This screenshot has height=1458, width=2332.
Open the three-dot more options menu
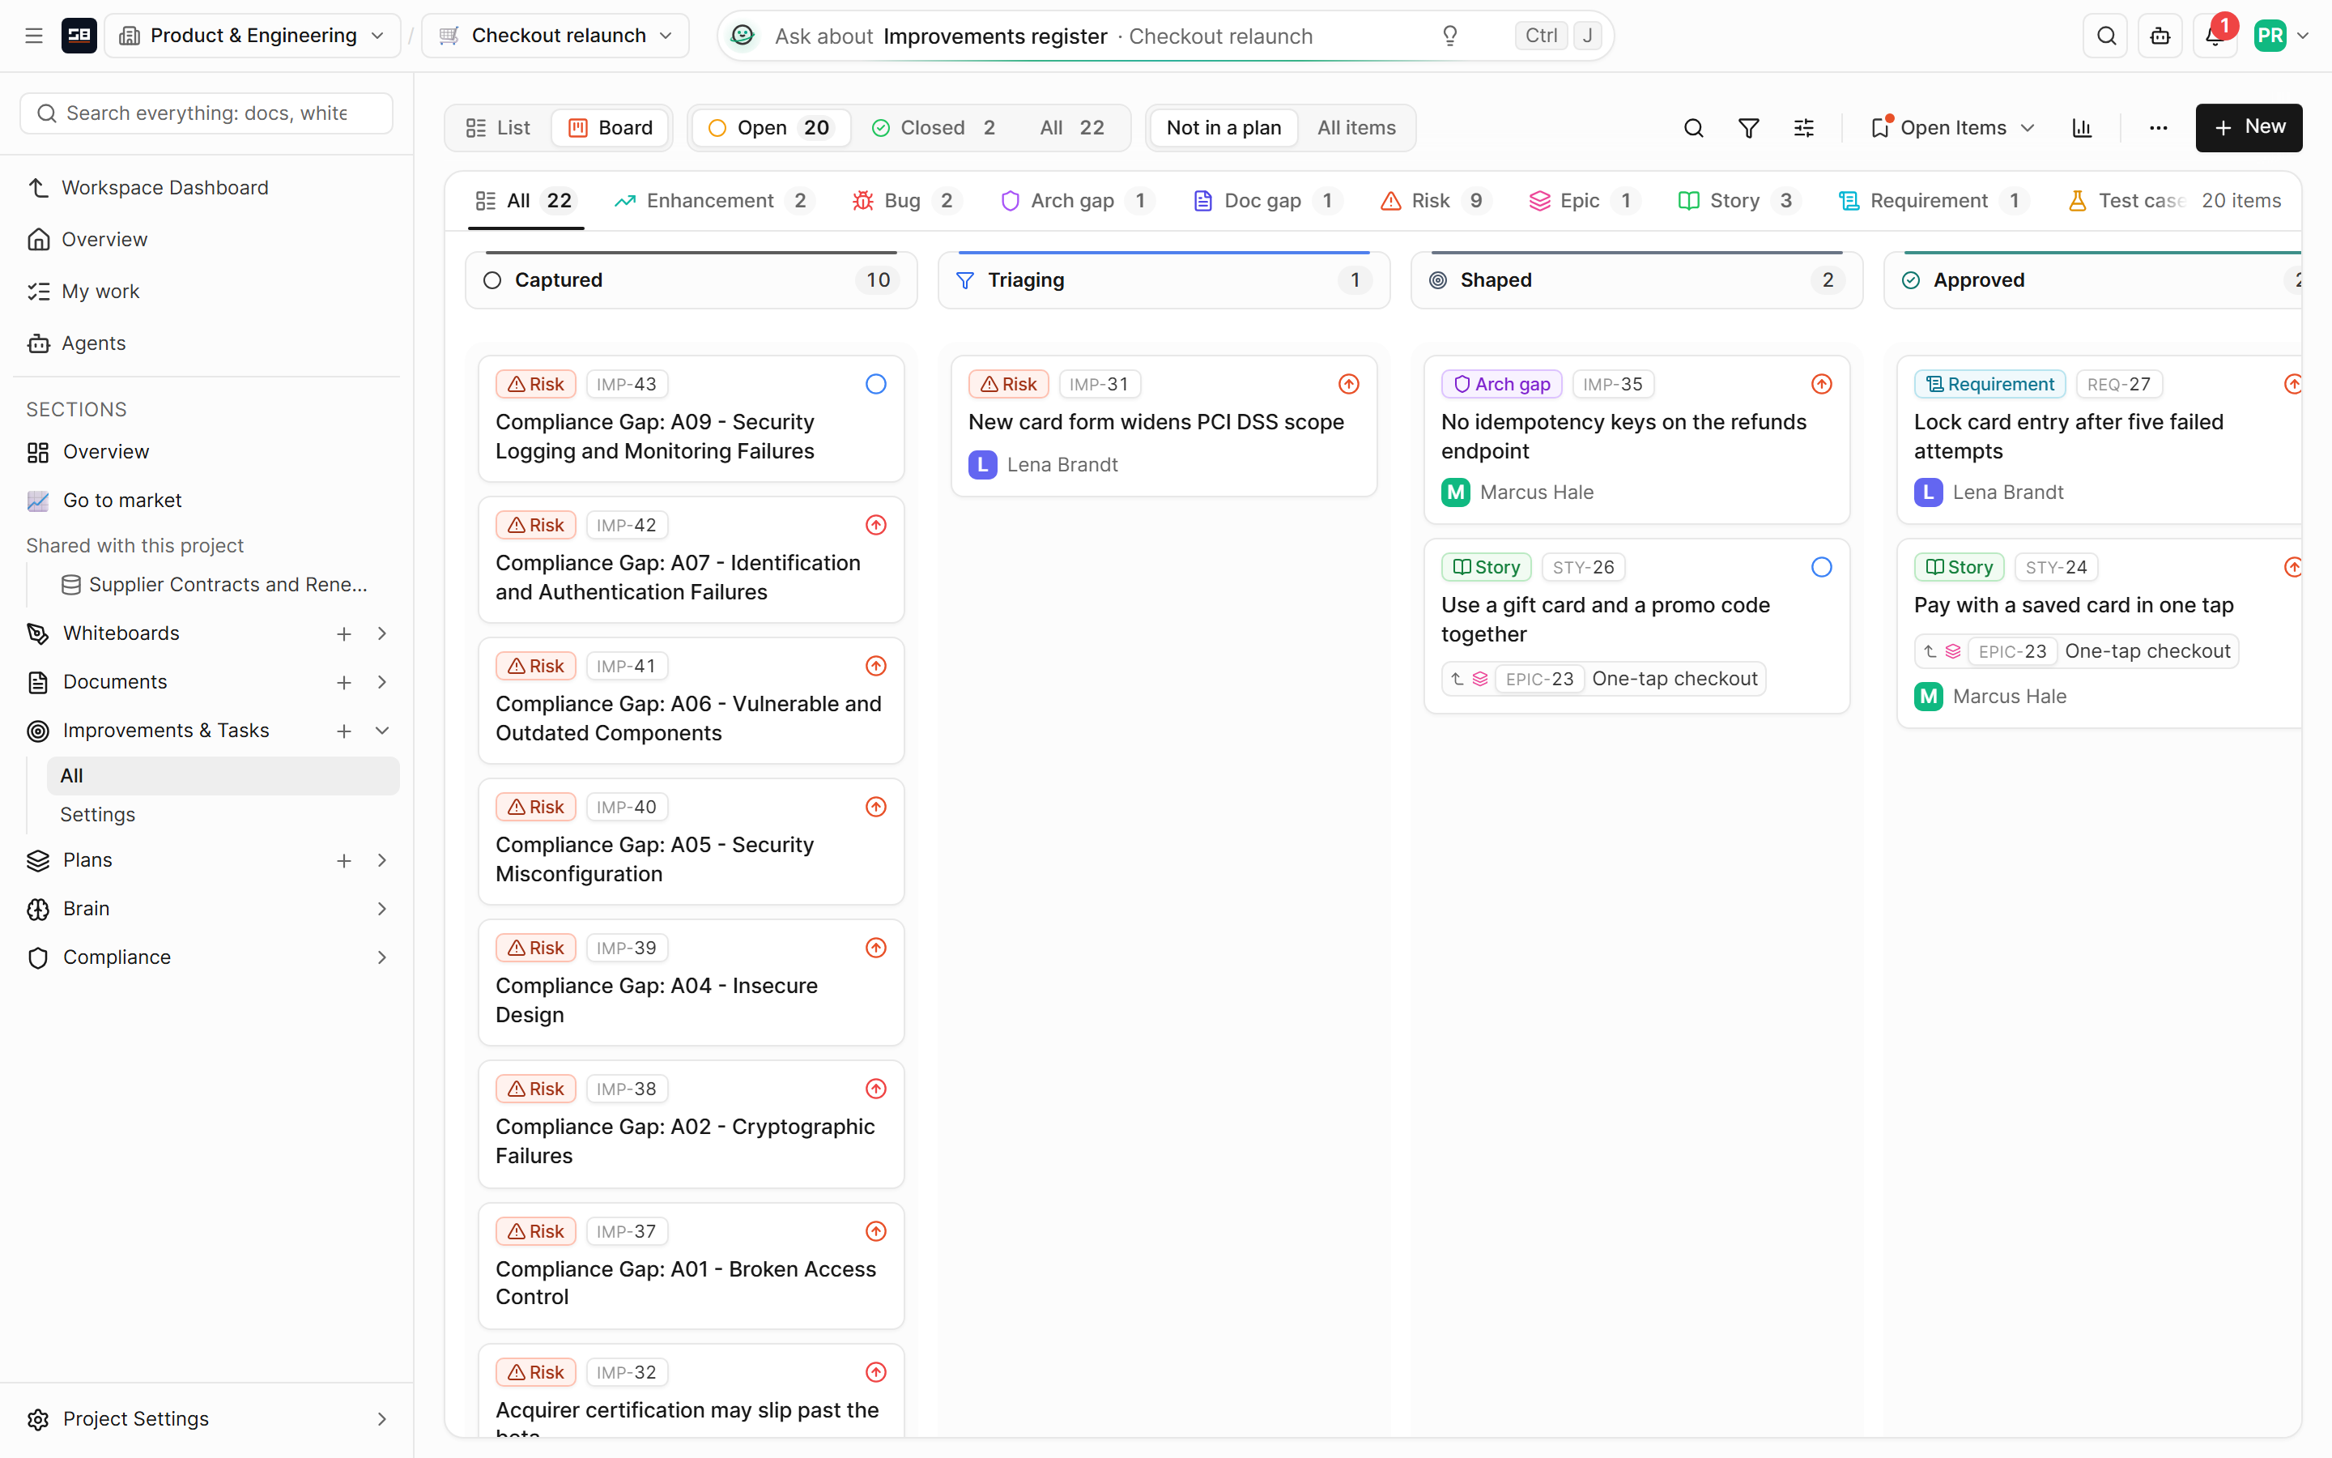click(2158, 127)
